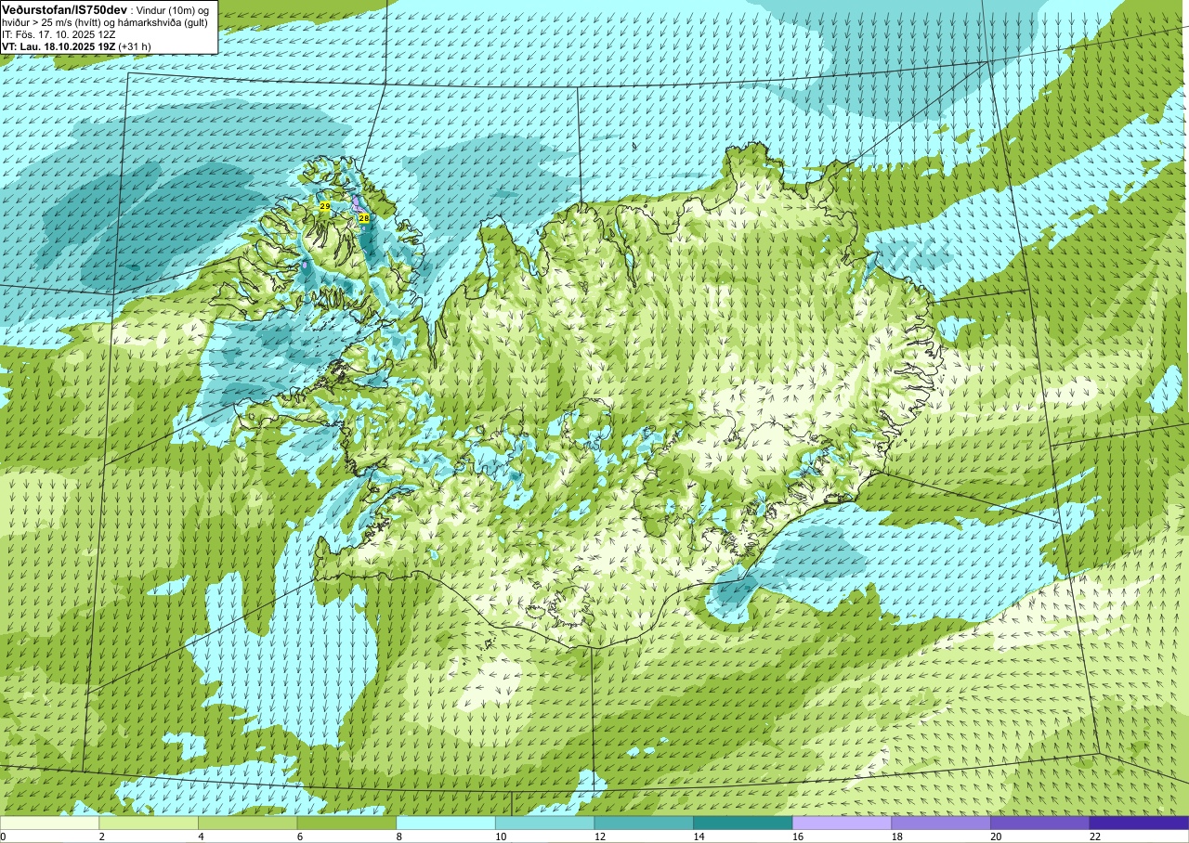Choose the dark green 6–8 m/s legend swatch
Viewport: 1189px width, 843px height.
[x=346, y=823]
